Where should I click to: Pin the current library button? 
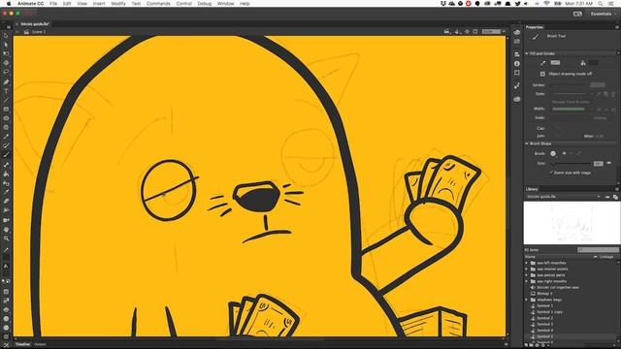(x=607, y=197)
